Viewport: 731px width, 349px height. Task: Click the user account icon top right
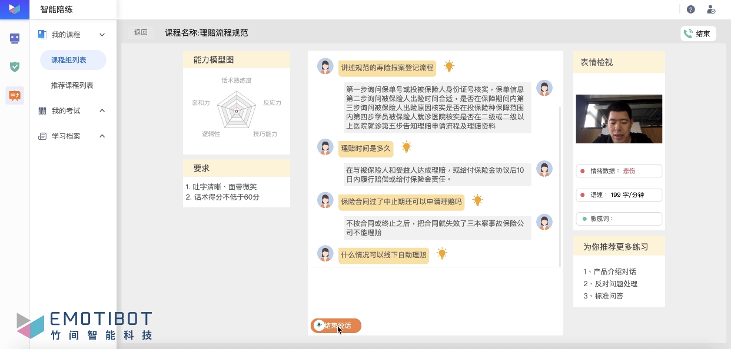click(x=711, y=9)
